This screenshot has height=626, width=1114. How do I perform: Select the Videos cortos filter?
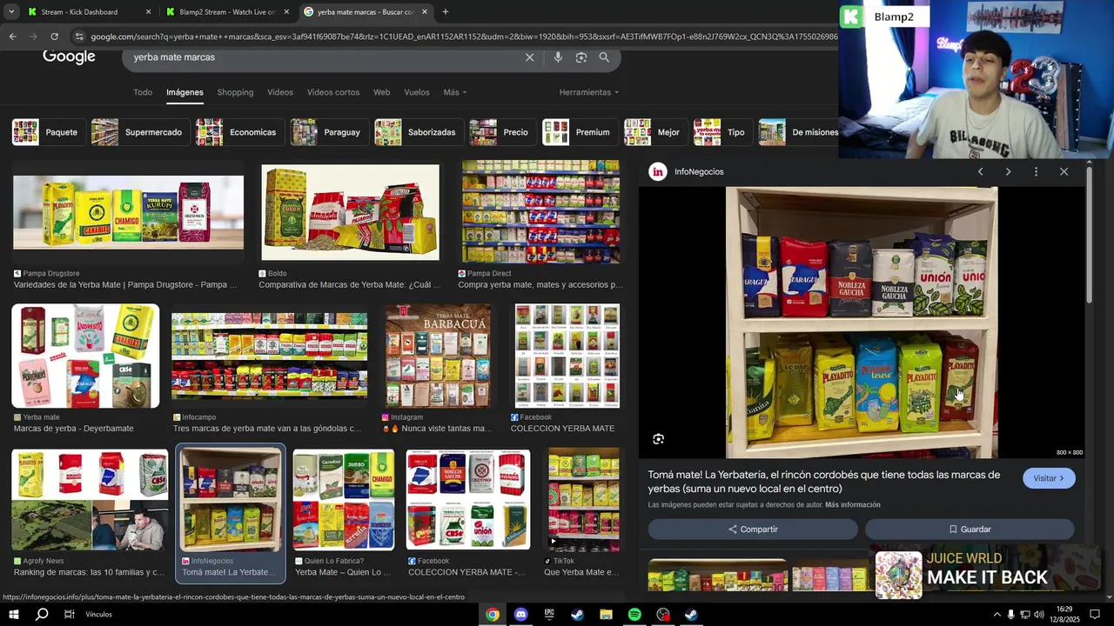coord(333,92)
